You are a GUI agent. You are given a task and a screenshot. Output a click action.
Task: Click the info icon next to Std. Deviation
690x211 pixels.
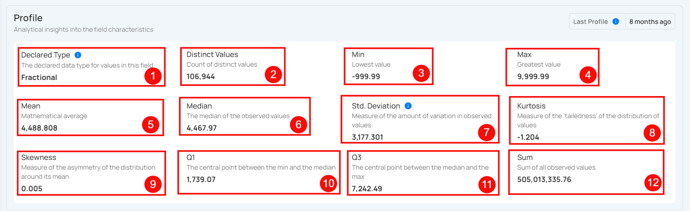tap(408, 106)
